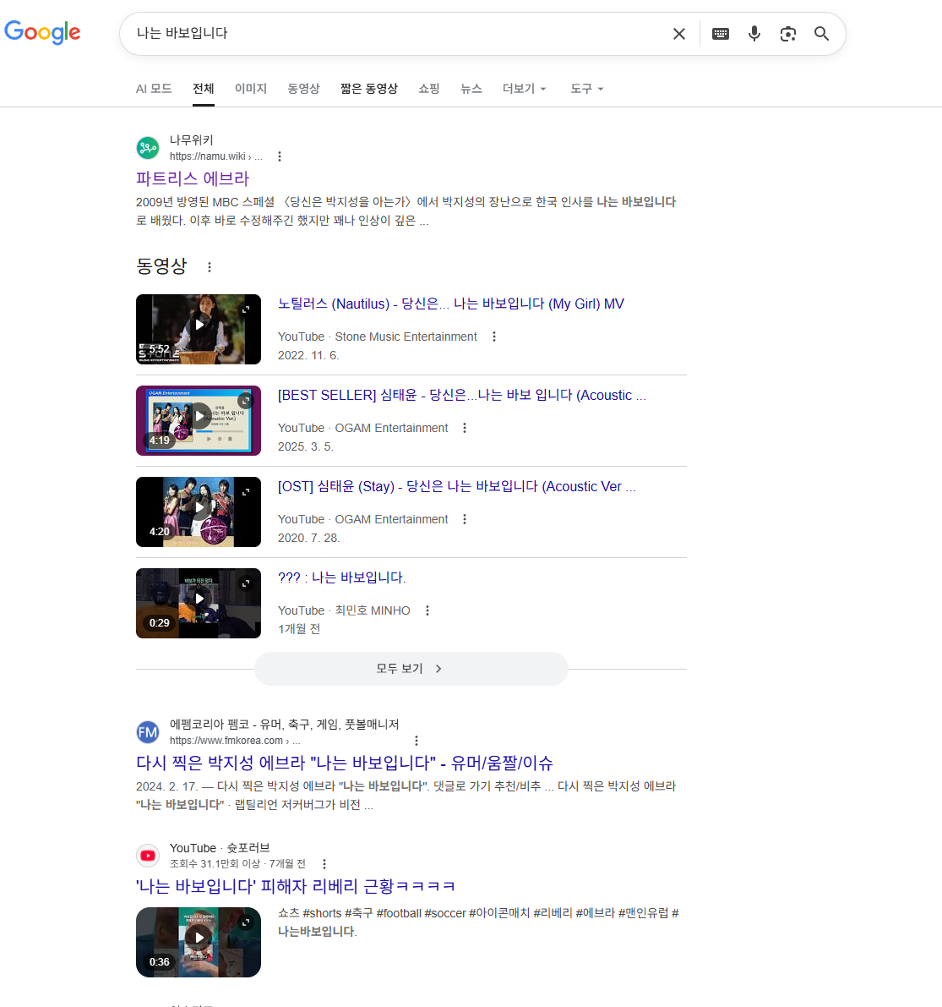The height and width of the screenshot is (1007, 942).
Task: Switch to the 뉴스 tab
Action: point(471,89)
